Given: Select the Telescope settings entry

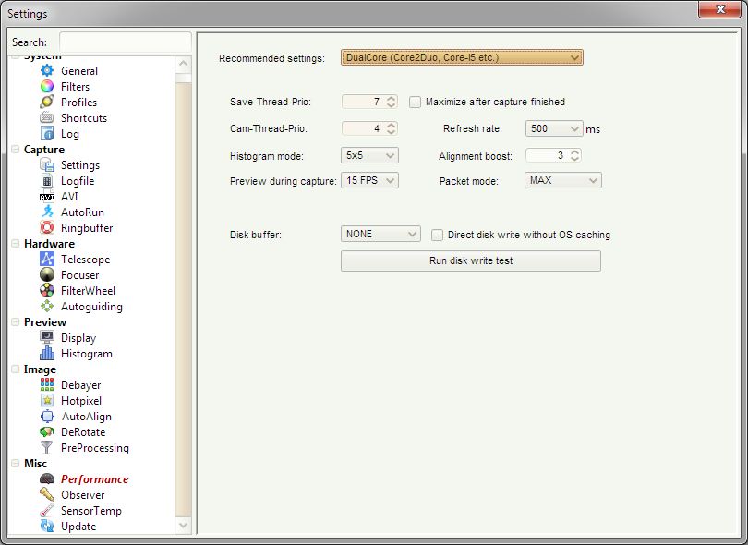Looking at the screenshot, I should point(85,260).
